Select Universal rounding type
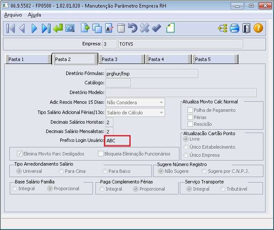Screen dimensions: 274x230 (19, 171)
